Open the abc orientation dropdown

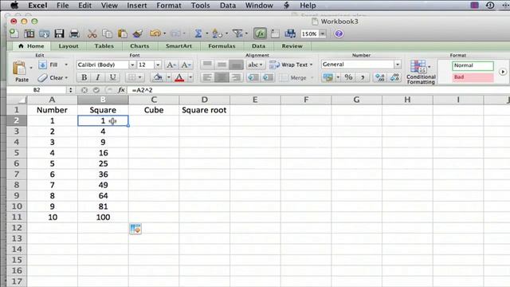point(255,65)
